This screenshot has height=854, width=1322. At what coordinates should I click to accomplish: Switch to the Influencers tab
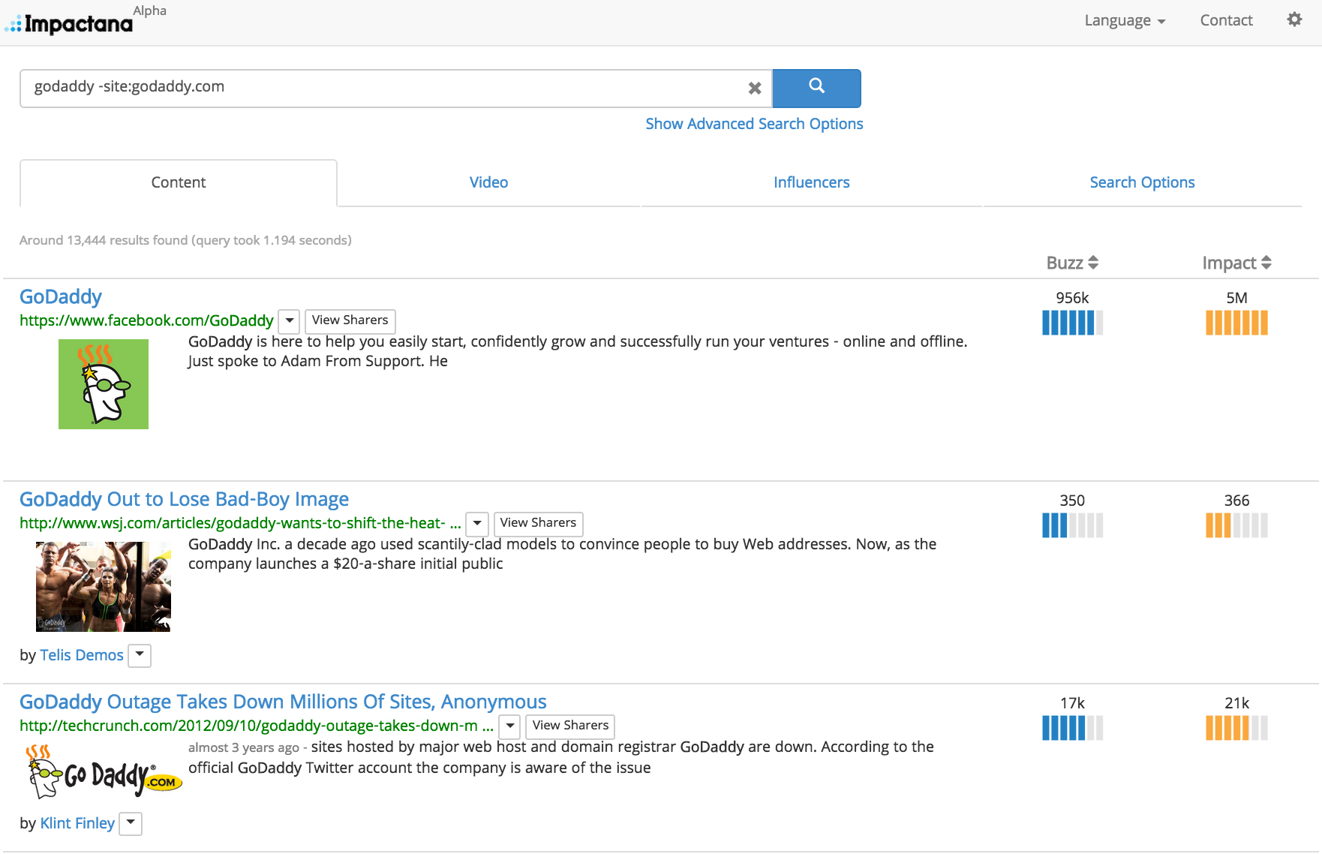(811, 182)
